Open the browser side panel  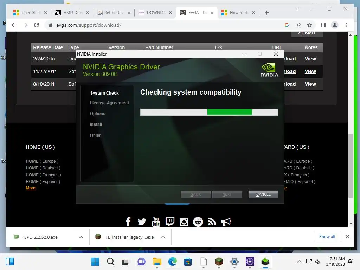pyautogui.click(x=323, y=25)
